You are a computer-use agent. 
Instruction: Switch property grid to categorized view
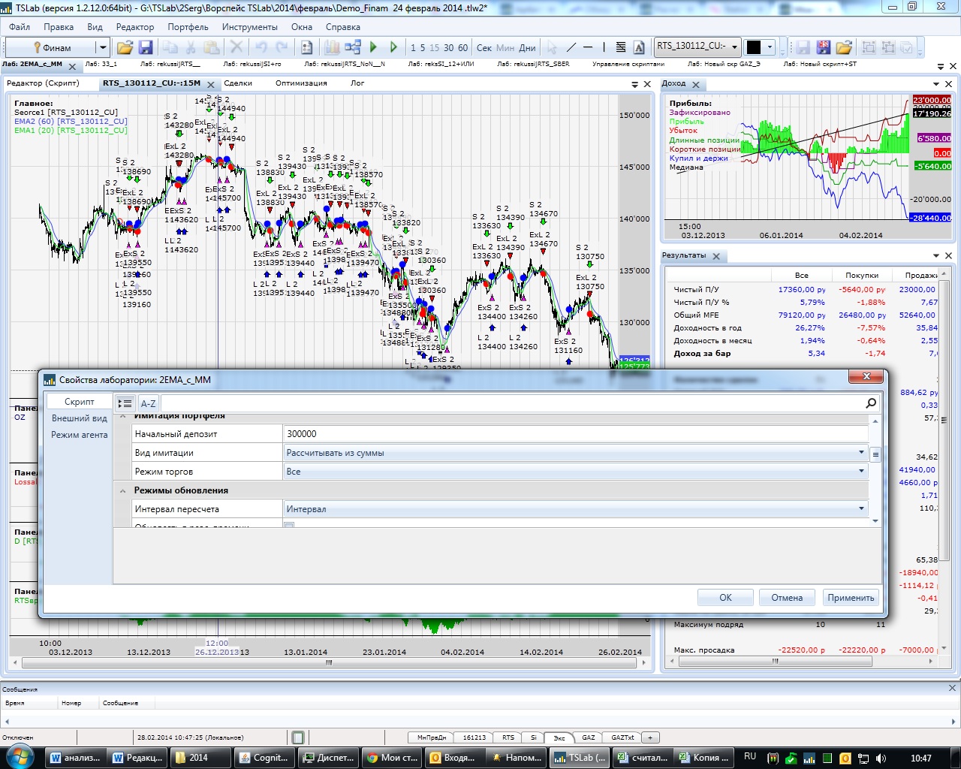tap(125, 403)
